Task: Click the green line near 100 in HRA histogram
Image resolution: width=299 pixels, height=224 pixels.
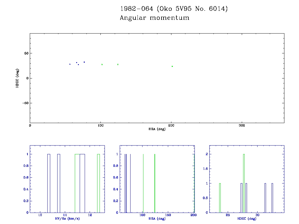Action: [x=143, y=183]
